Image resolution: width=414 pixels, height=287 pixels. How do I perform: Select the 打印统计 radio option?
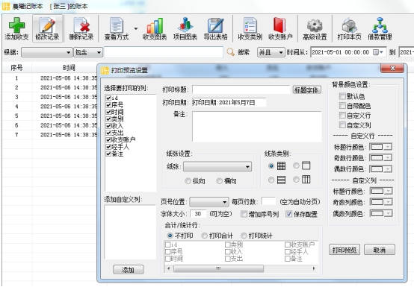pos(244,236)
